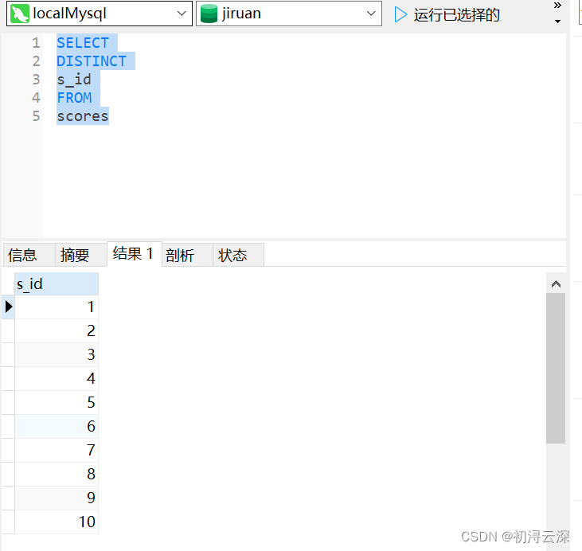This screenshot has height=551, width=582.
Task: Select result cell with value 7
Action: pos(57,451)
